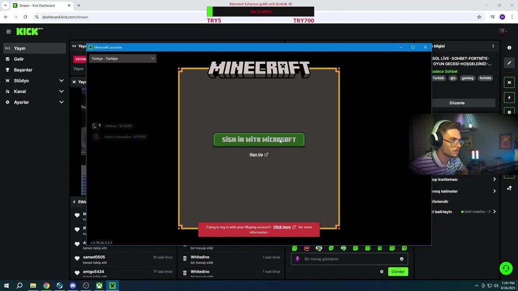This screenshot has width=518, height=291.
Task: Open launcher language dropdown Türkçe - Türkiye
Action: [x=123, y=59]
